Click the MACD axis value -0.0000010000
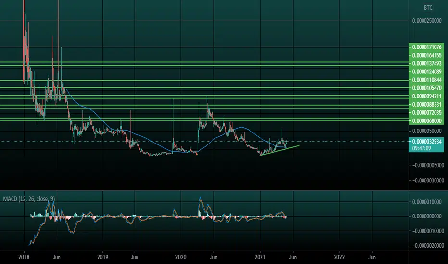This screenshot has width=448, height=264. click(428, 231)
